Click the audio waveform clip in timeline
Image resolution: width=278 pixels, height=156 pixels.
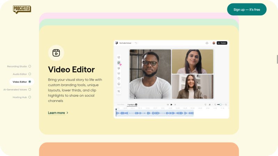click(x=155, y=113)
